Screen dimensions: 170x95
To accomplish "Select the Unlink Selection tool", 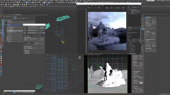I will coord(8,2).
